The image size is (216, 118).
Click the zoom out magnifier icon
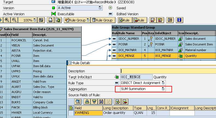tap(14, 20)
